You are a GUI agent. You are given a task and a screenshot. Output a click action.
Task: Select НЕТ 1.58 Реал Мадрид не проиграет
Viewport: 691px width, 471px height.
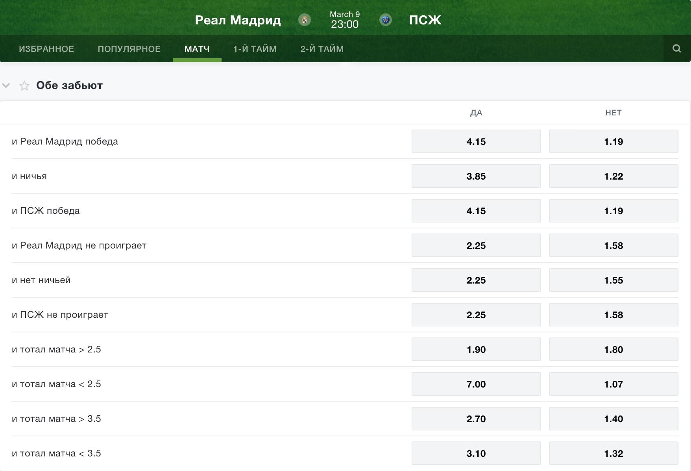tap(613, 245)
